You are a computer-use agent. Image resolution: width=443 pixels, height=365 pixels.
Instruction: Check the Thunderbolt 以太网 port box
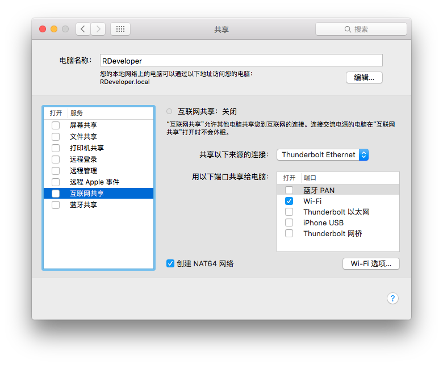tap(289, 212)
